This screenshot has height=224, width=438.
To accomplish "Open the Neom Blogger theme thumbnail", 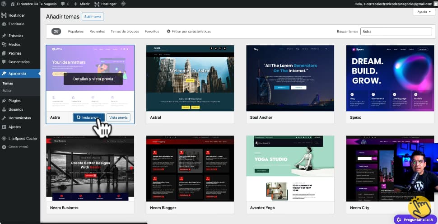I will (x=190, y=168).
